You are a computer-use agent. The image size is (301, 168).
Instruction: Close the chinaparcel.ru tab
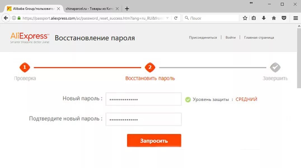coord(117,9)
